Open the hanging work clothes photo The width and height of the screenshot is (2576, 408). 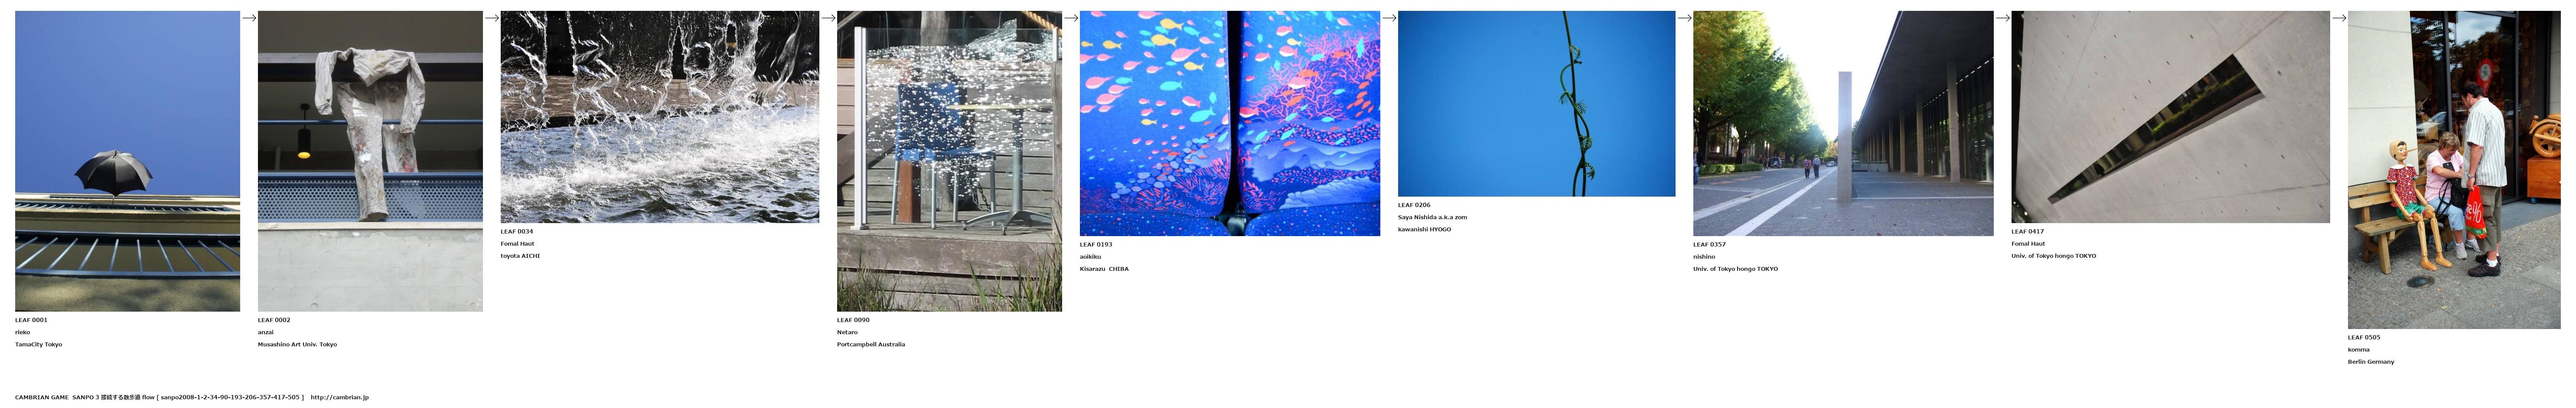pos(370,161)
